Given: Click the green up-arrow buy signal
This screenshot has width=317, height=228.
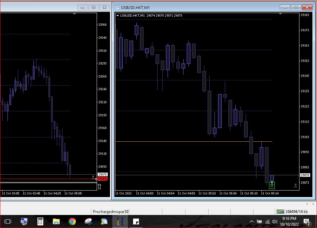Looking at the screenshot, I should [272, 185].
